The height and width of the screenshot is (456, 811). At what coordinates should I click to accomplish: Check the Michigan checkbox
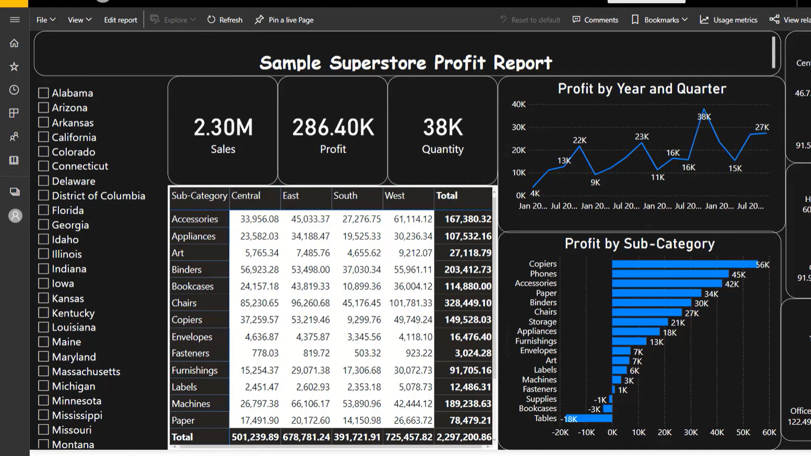coord(43,386)
